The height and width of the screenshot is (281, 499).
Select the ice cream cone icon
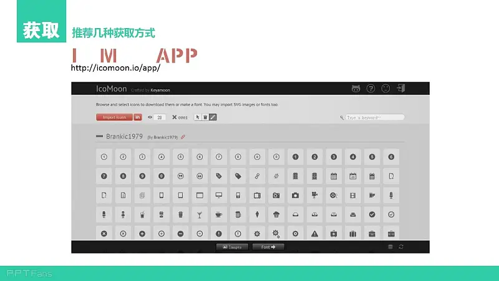click(x=257, y=214)
